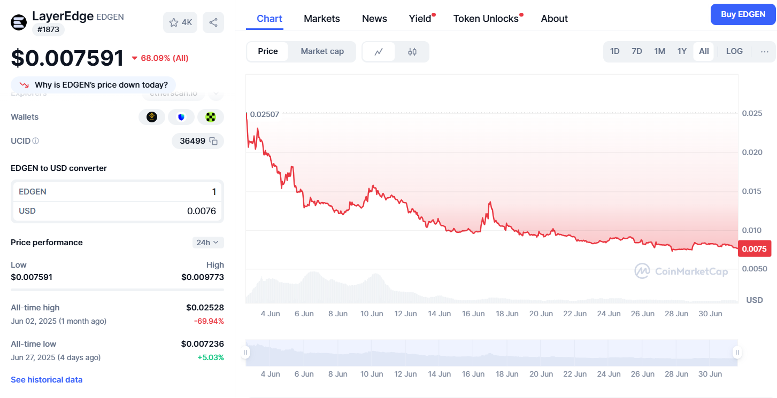This screenshot has width=777, height=398.
Task: Set chart range to 1M
Action: [659, 51]
